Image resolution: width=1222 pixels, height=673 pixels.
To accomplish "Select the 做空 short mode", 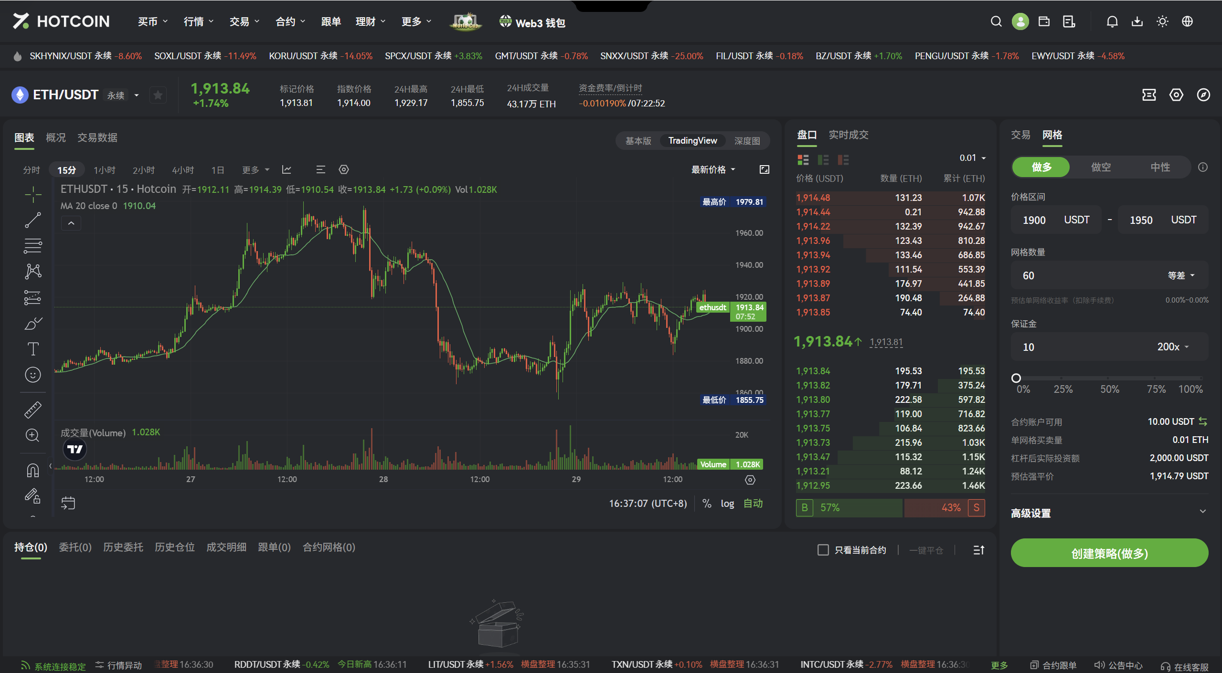I will click(1101, 167).
